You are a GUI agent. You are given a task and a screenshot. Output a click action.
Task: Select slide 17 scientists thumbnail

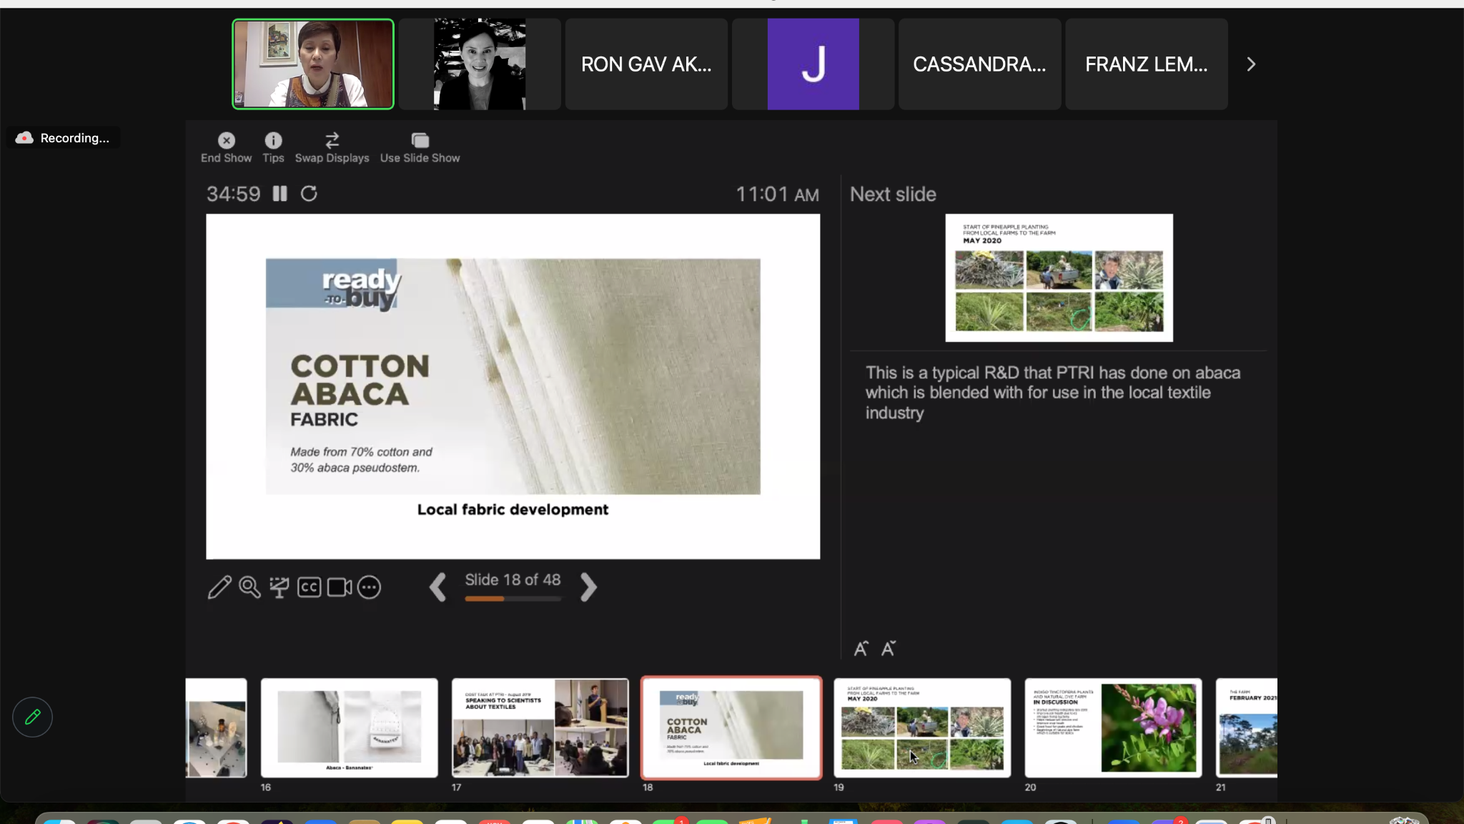coord(540,727)
